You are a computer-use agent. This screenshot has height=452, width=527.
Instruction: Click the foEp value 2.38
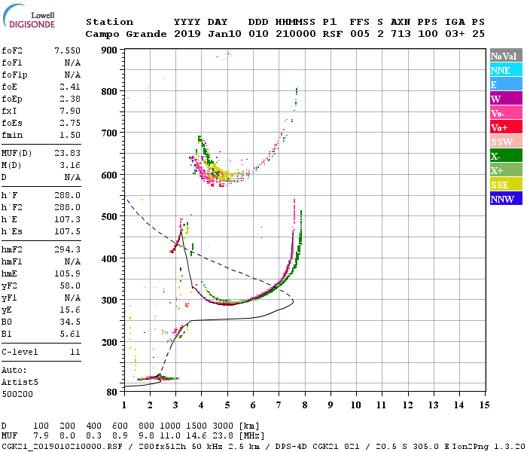(x=70, y=99)
